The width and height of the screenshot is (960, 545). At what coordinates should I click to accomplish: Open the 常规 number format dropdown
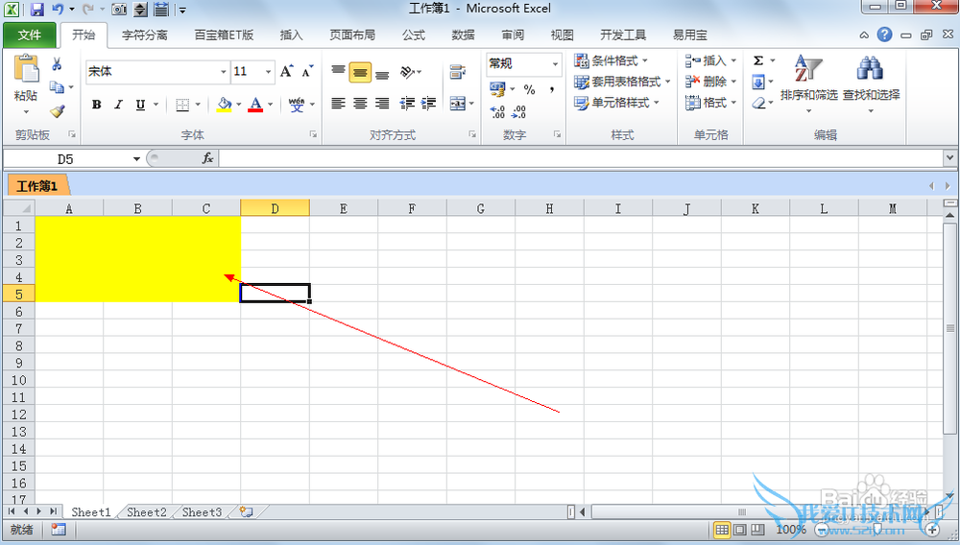coord(555,63)
